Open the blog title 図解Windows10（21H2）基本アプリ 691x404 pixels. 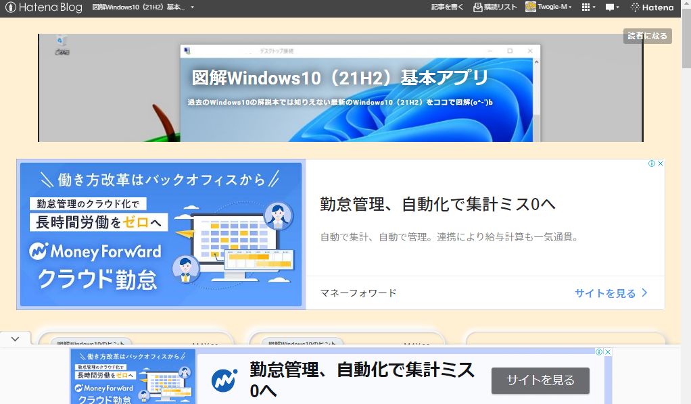(340, 78)
